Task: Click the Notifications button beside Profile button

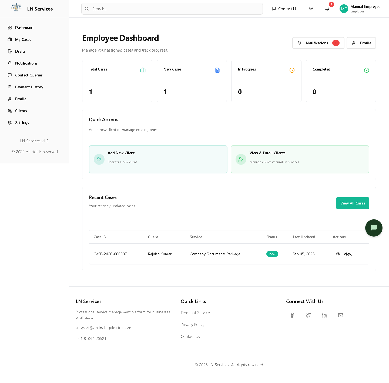Action: point(318,43)
